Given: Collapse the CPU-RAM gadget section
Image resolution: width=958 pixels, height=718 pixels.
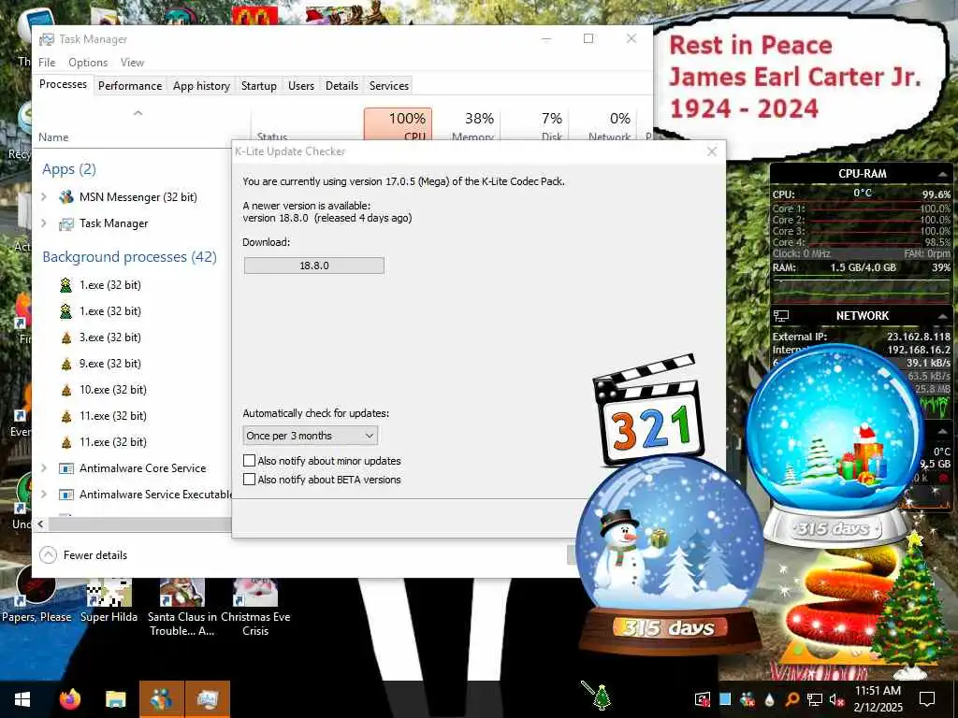Looking at the screenshot, I should [x=941, y=174].
